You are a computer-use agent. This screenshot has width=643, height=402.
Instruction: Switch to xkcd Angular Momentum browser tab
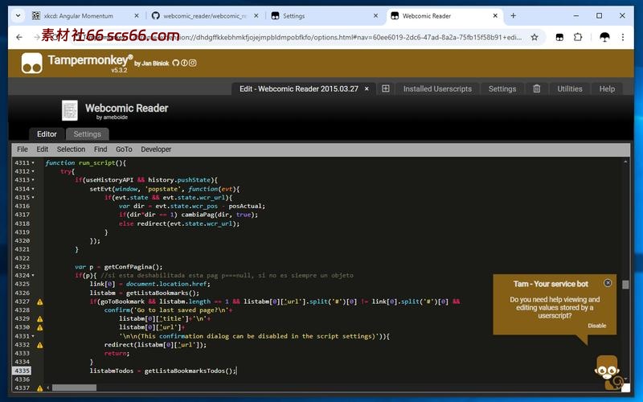click(x=79, y=15)
